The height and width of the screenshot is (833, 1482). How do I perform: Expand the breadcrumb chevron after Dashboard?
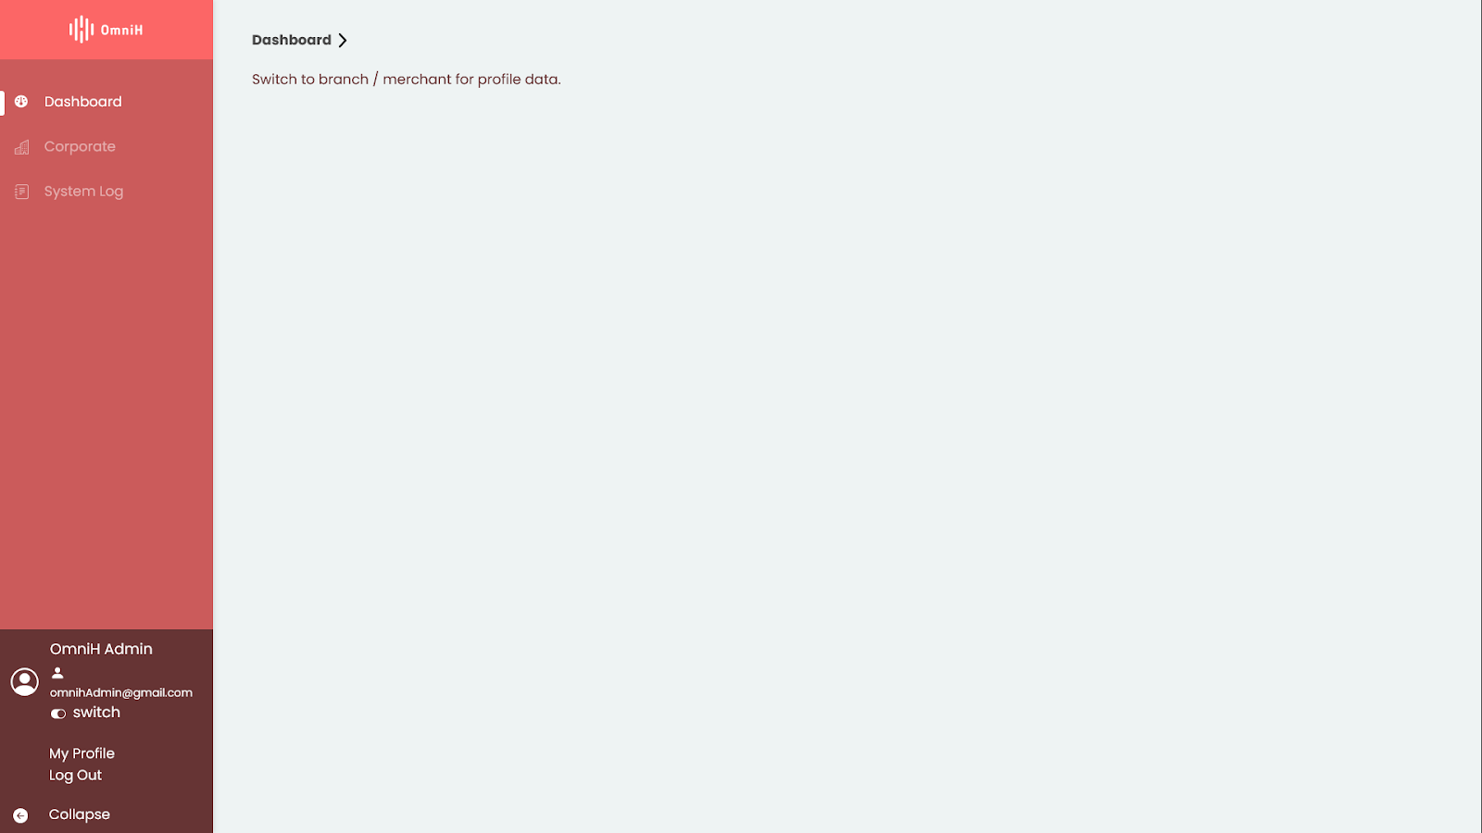pyautogui.click(x=343, y=40)
